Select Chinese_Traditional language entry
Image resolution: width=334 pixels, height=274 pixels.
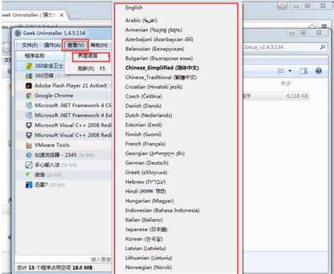point(161,77)
